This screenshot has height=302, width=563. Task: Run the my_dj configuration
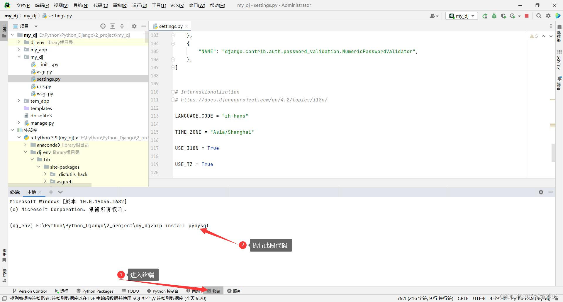tap(485, 16)
